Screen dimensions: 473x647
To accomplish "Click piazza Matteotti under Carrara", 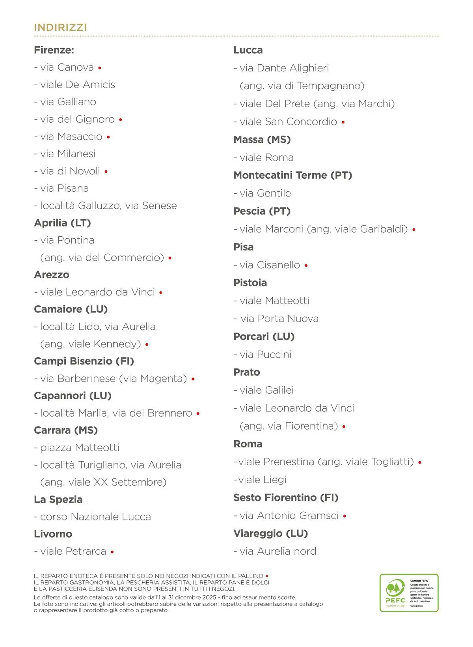I will pyautogui.click(x=80, y=448).
